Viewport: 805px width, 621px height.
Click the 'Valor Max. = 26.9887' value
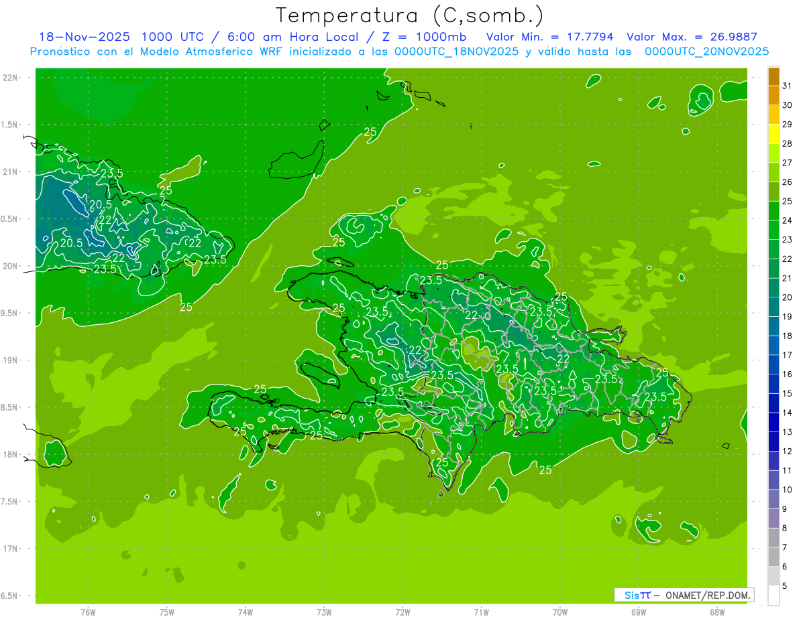[692, 37]
